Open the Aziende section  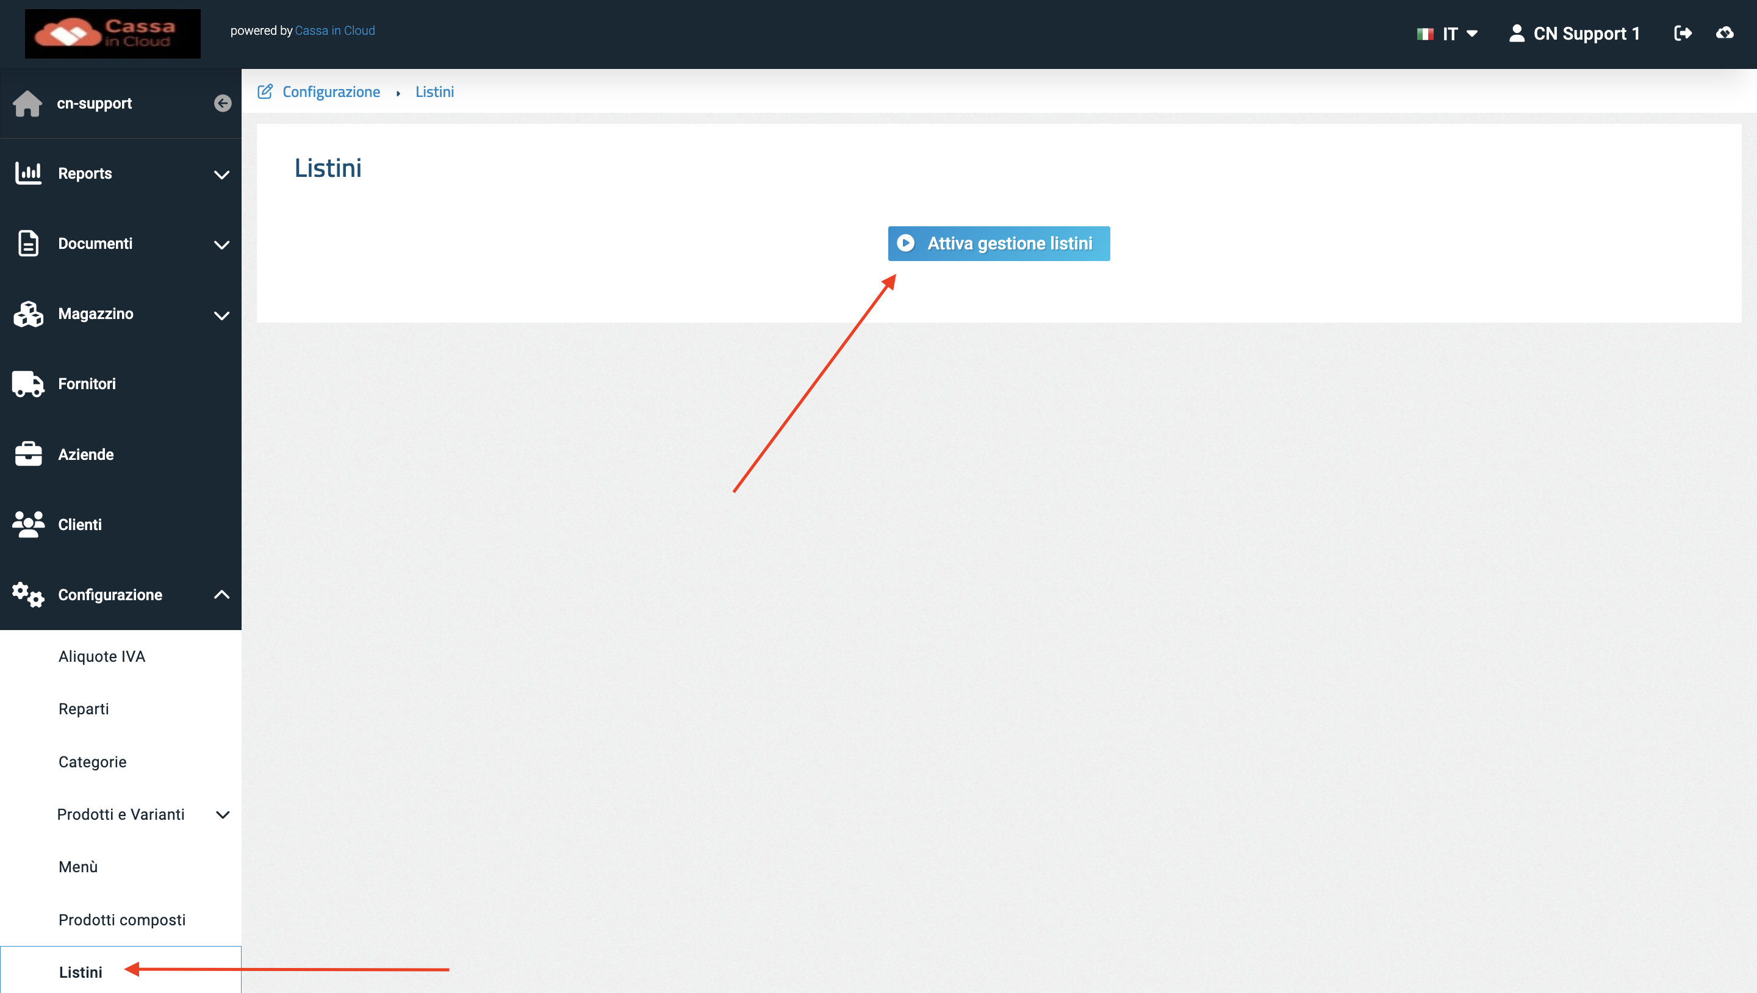tap(86, 454)
